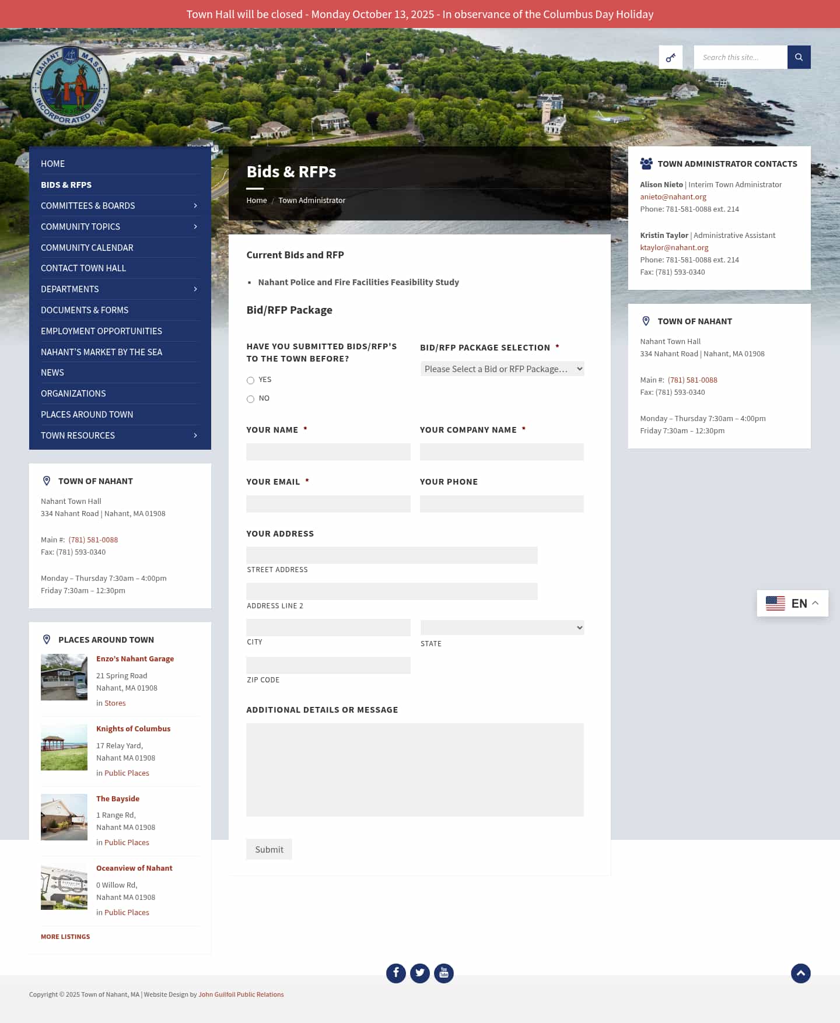The width and height of the screenshot is (840, 1023).
Task: Expand the Town Resources submenu arrow
Action: [195, 436]
